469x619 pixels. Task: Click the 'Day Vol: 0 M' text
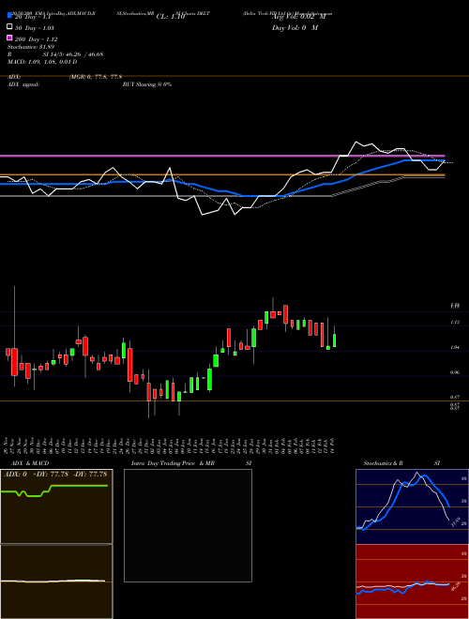[x=295, y=28]
